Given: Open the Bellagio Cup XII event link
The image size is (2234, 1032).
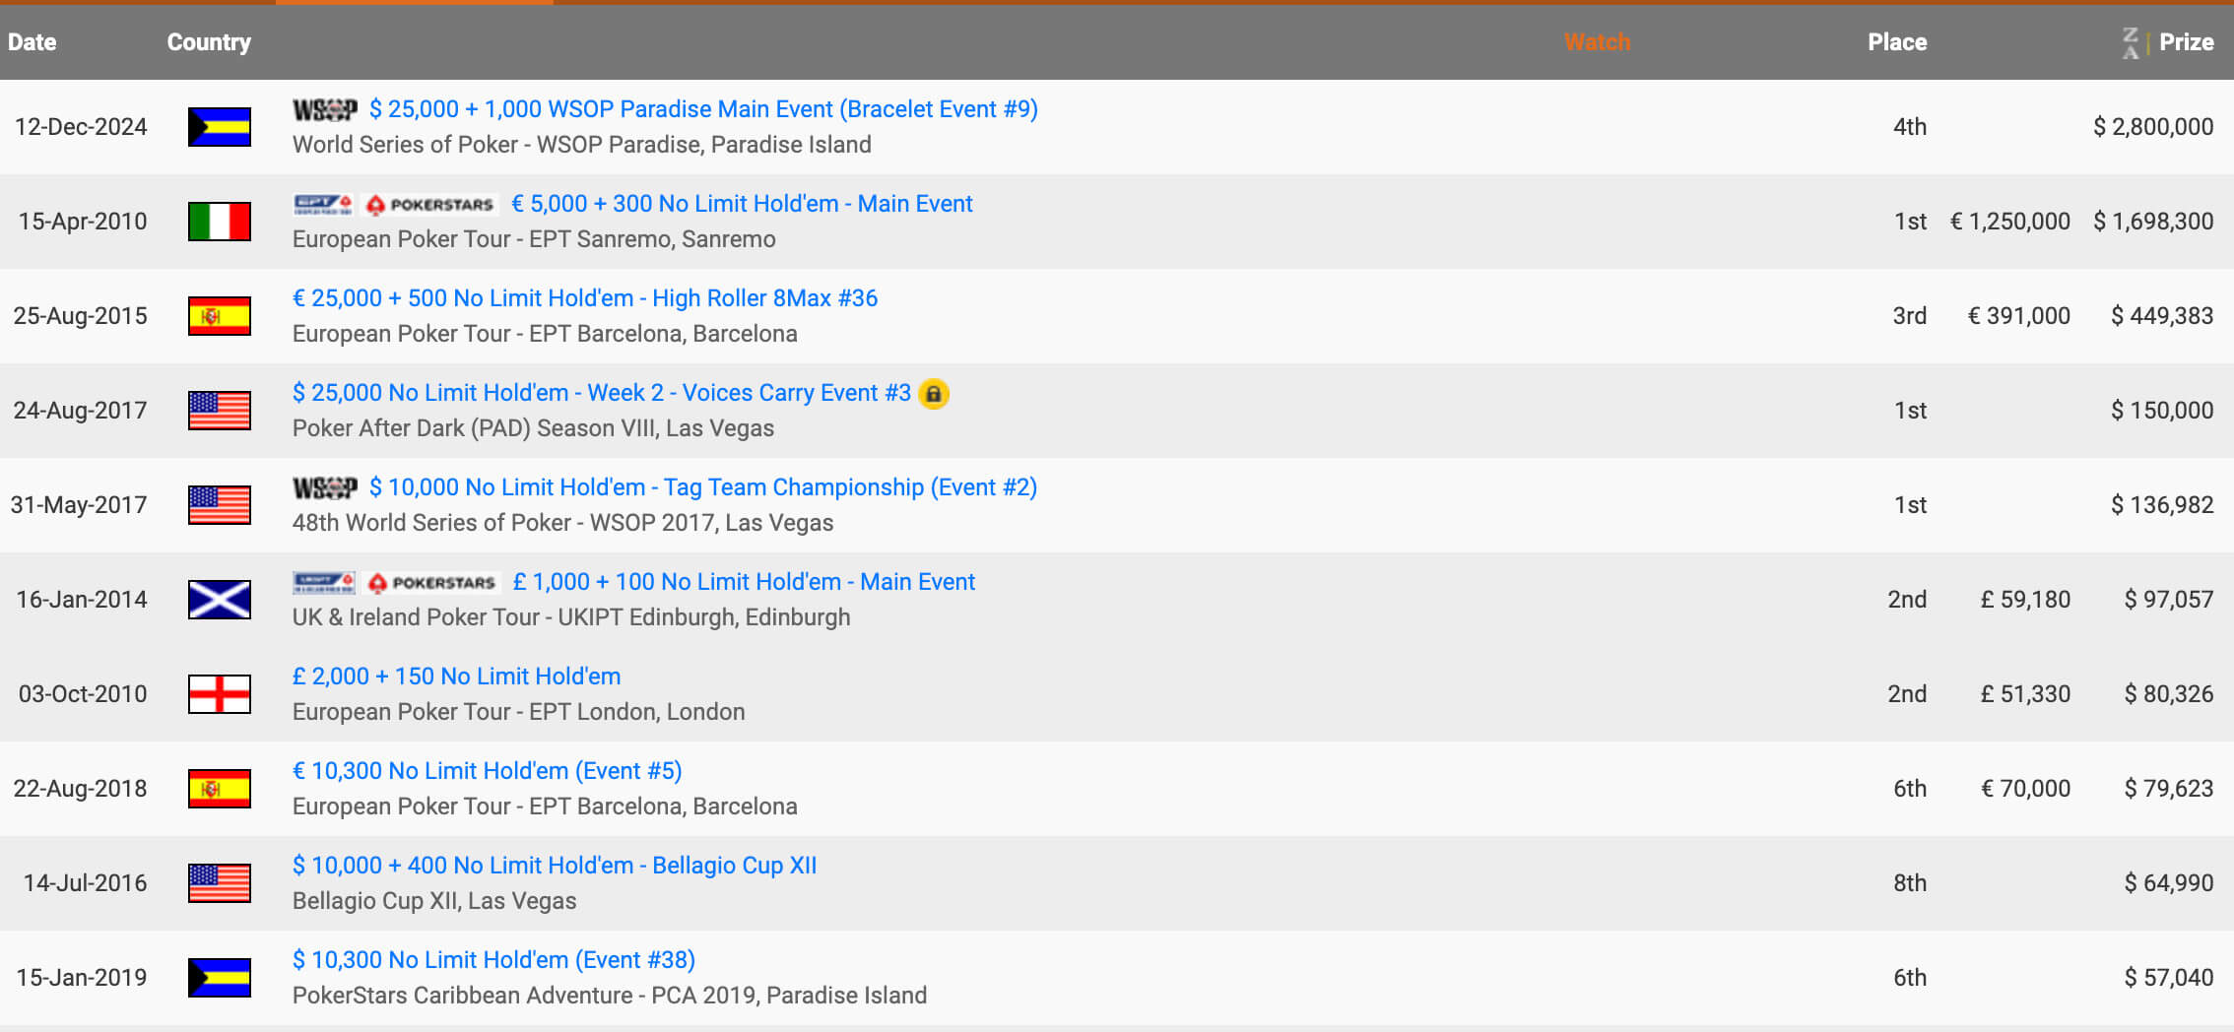Looking at the screenshot, I should coord(554,866).
